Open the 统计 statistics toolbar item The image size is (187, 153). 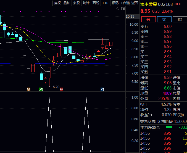(x=86, y=3)
